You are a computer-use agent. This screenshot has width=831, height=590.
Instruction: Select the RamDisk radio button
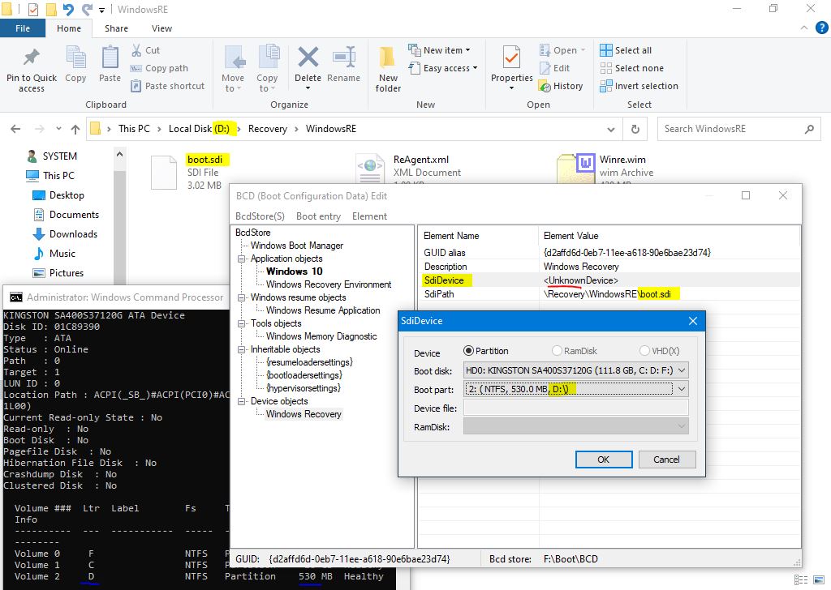[557, 351]
